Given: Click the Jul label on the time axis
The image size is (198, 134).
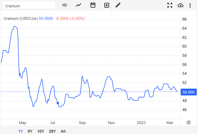Looking at the screenshot, I should 52,123.
